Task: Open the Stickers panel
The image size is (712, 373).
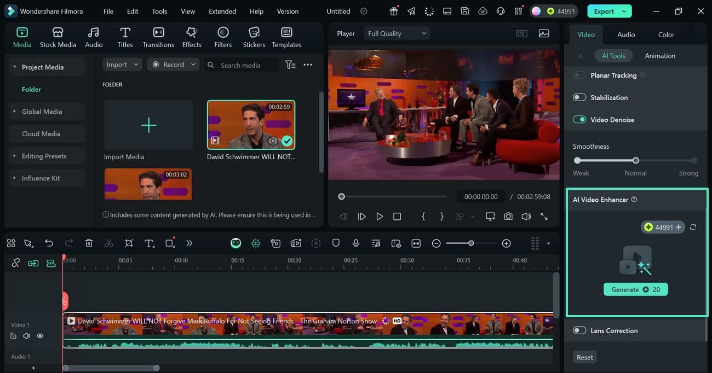Action: [254, 38]
